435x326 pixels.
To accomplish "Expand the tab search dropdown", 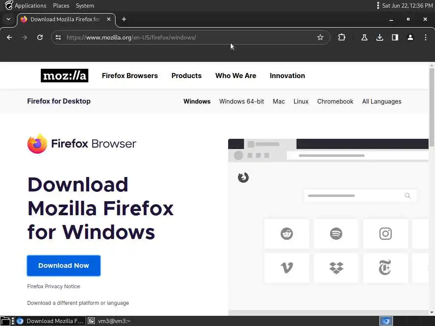I will [8, 19].
